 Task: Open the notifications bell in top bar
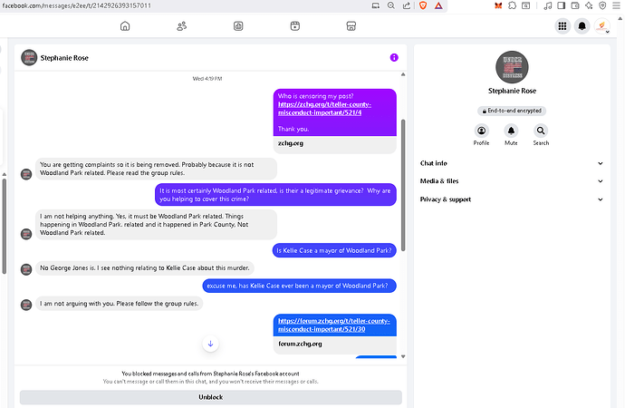(x=582, y=26)
